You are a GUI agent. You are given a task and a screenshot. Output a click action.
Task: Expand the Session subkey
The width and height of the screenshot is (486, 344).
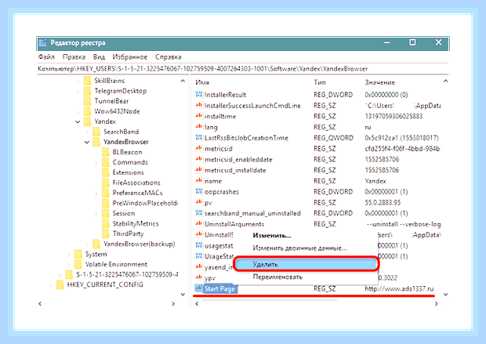[96, 214]
